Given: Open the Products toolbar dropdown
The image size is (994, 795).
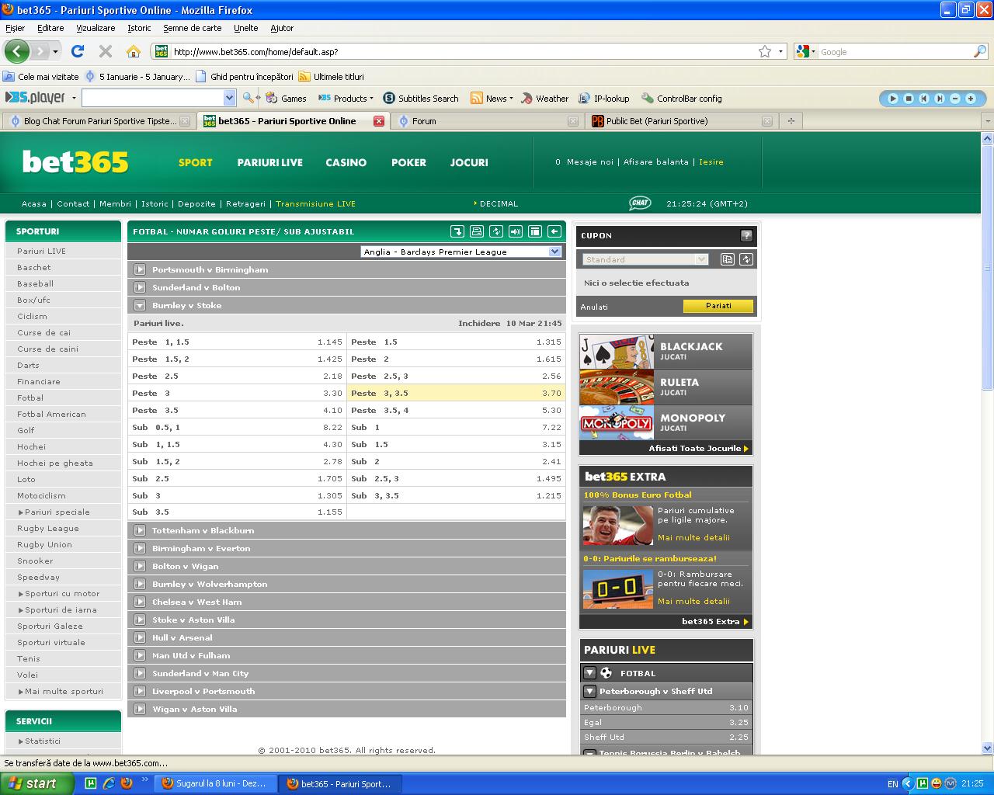Looking at the screenshot, I should click(x=347, y=99).
